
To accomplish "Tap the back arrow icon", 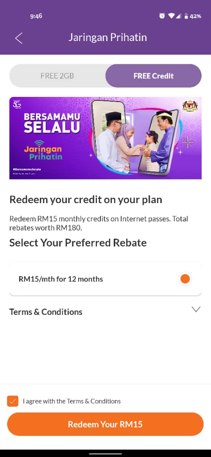I will [19, 38].
